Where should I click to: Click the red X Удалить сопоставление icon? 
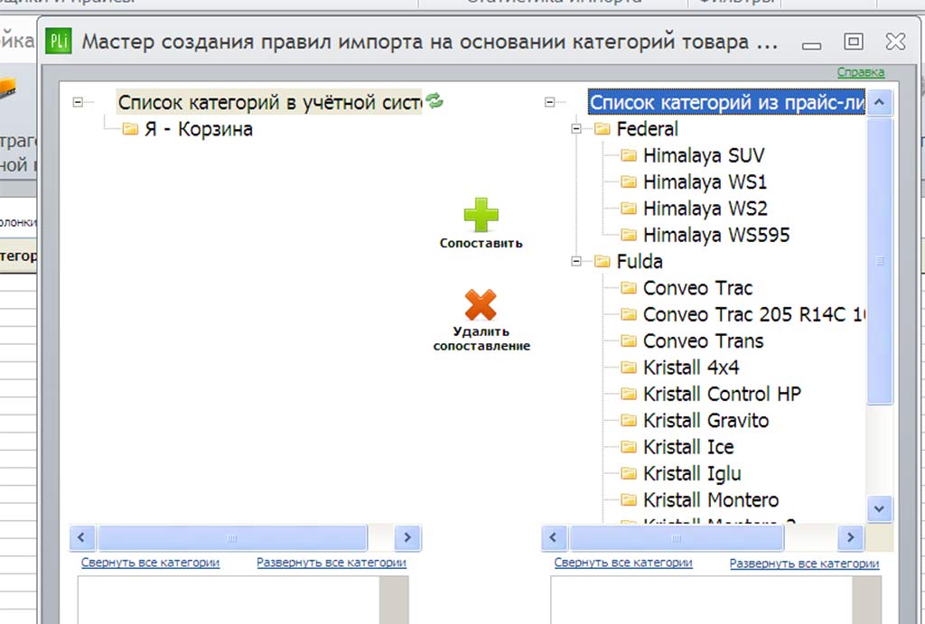tap(481, 304)
